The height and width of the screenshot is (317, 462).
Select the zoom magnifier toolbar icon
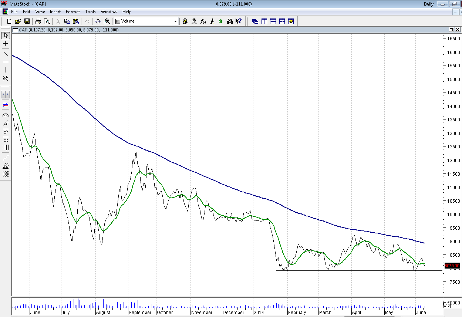tap(107, 21)
